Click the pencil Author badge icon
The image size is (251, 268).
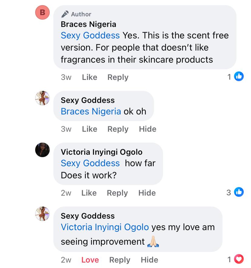65,14
